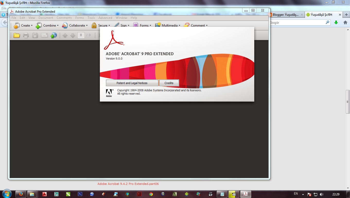The image size is (350, 198).
Task: Click Patent and Legal Notices button
Action: (132, 83)
